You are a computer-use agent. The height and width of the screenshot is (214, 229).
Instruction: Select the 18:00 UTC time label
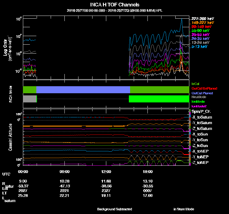tap(148, 172)
